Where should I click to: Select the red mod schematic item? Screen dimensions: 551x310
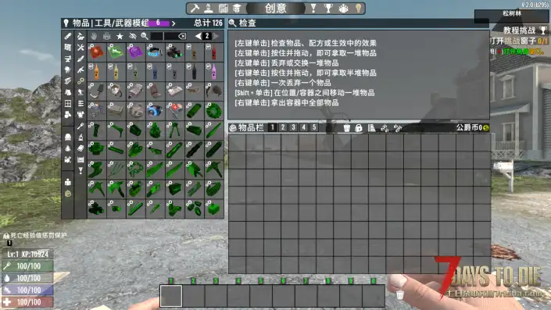coord(96,52)
